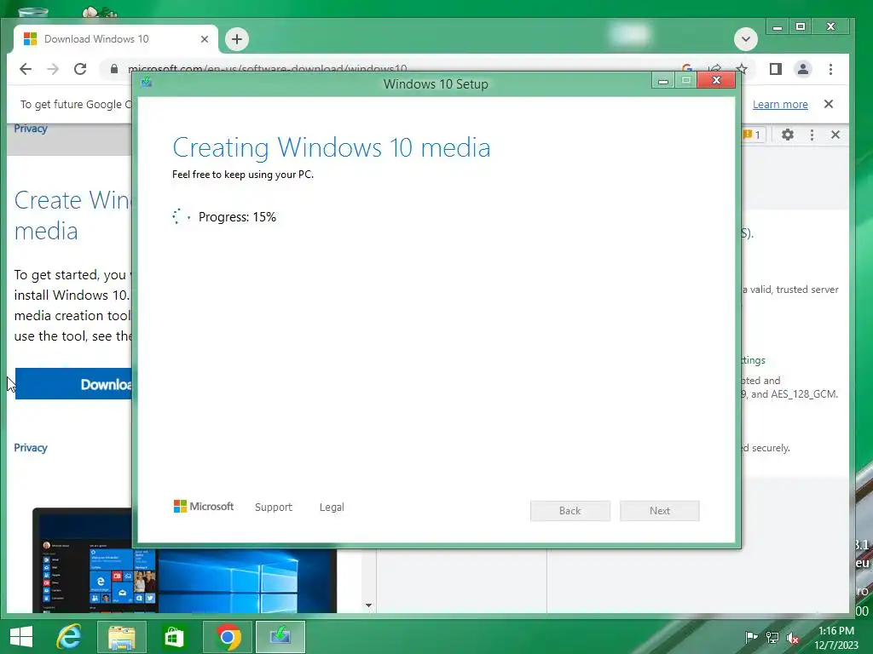Screen dimensions: 873x654
Task: Click the Microsoft logo in Setup
Action: point(204,507)
